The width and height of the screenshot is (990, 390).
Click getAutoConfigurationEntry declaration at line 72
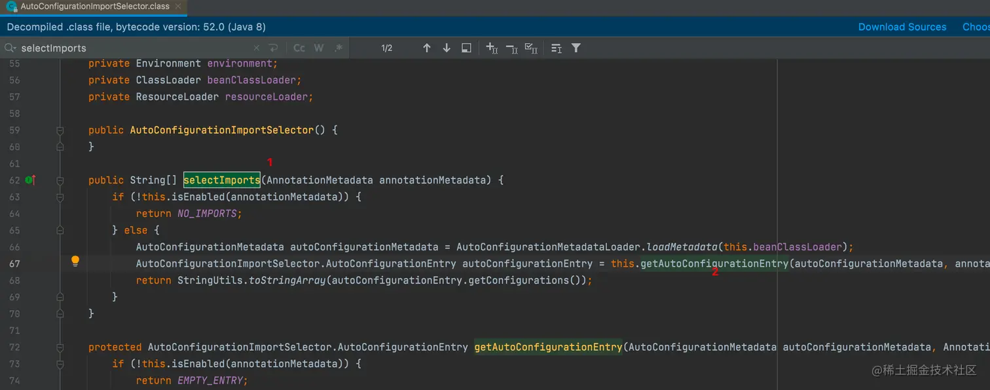pyautogui.click(x=548, y=347)
